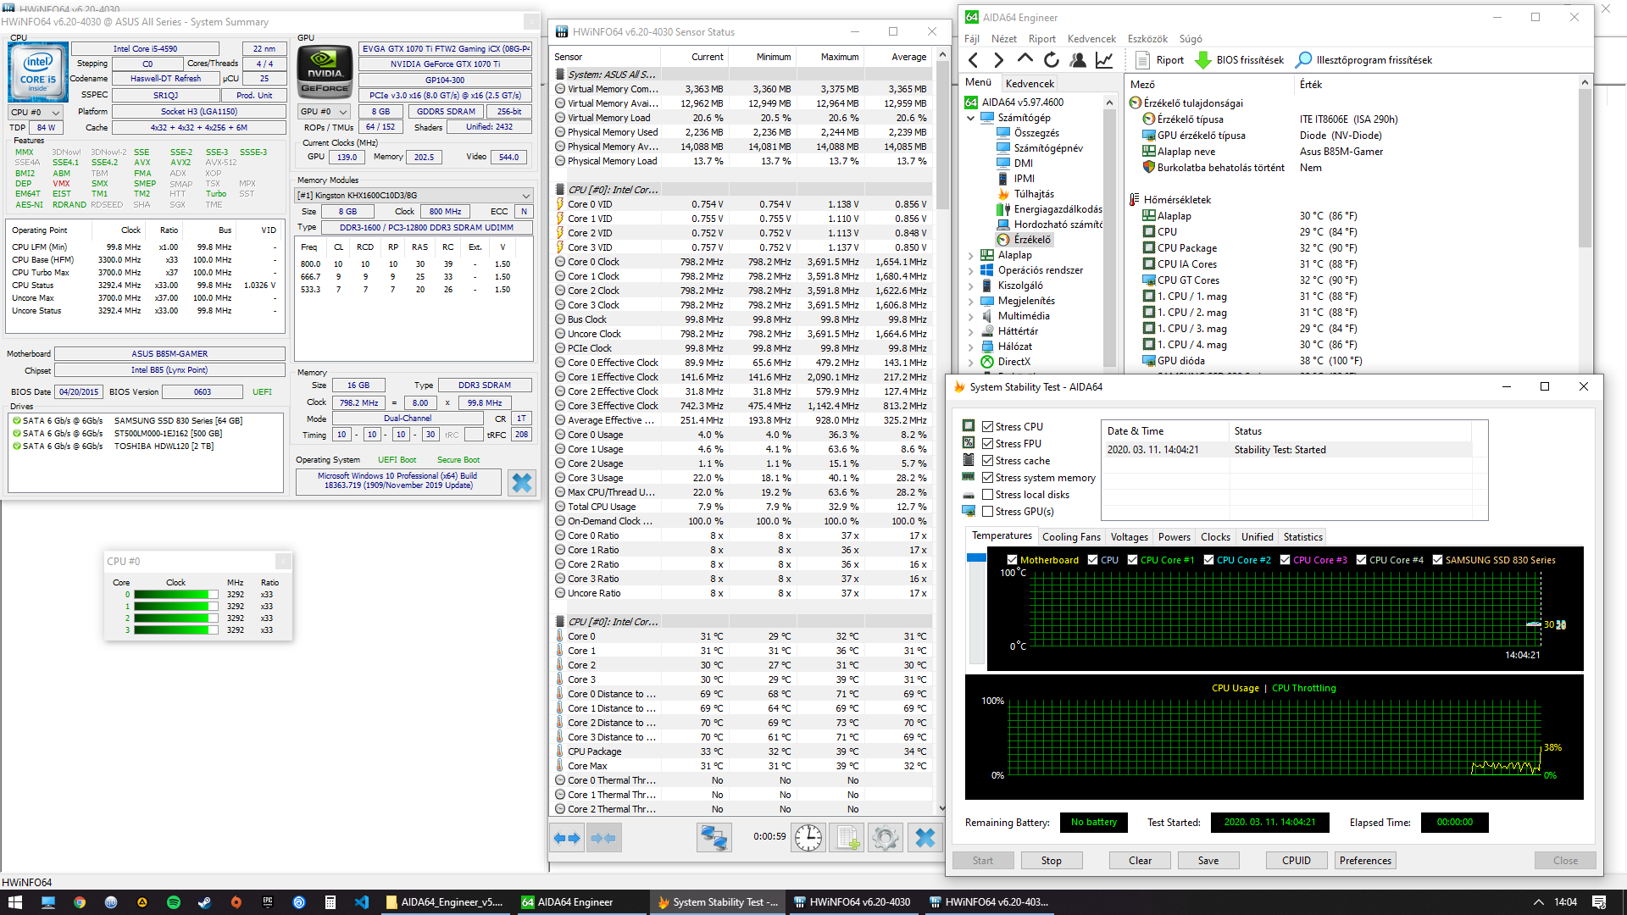Open Spotify from the taskbar
1627x915 pixels.
[174, 902]
